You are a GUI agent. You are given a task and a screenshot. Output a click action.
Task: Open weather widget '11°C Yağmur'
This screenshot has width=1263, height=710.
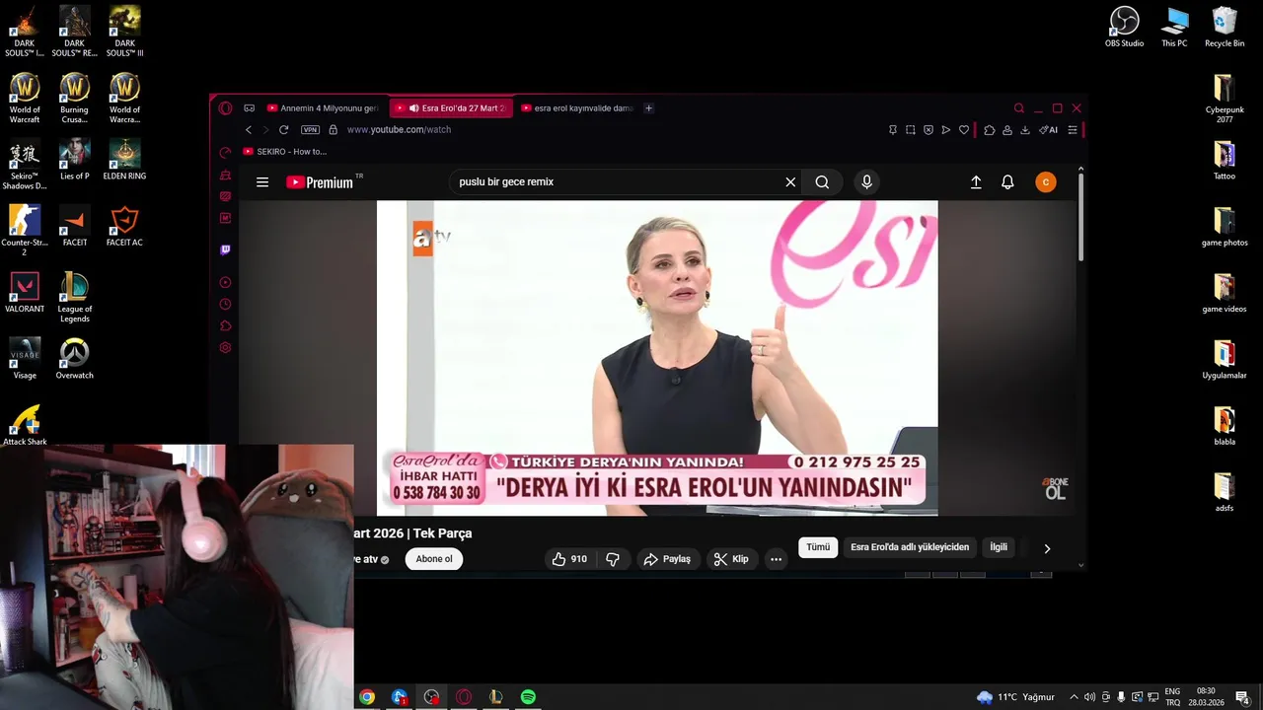[x=1015, y=697]
